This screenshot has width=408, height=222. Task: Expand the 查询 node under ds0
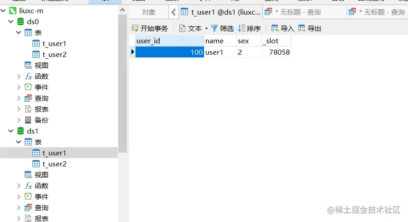coord(19,98)
